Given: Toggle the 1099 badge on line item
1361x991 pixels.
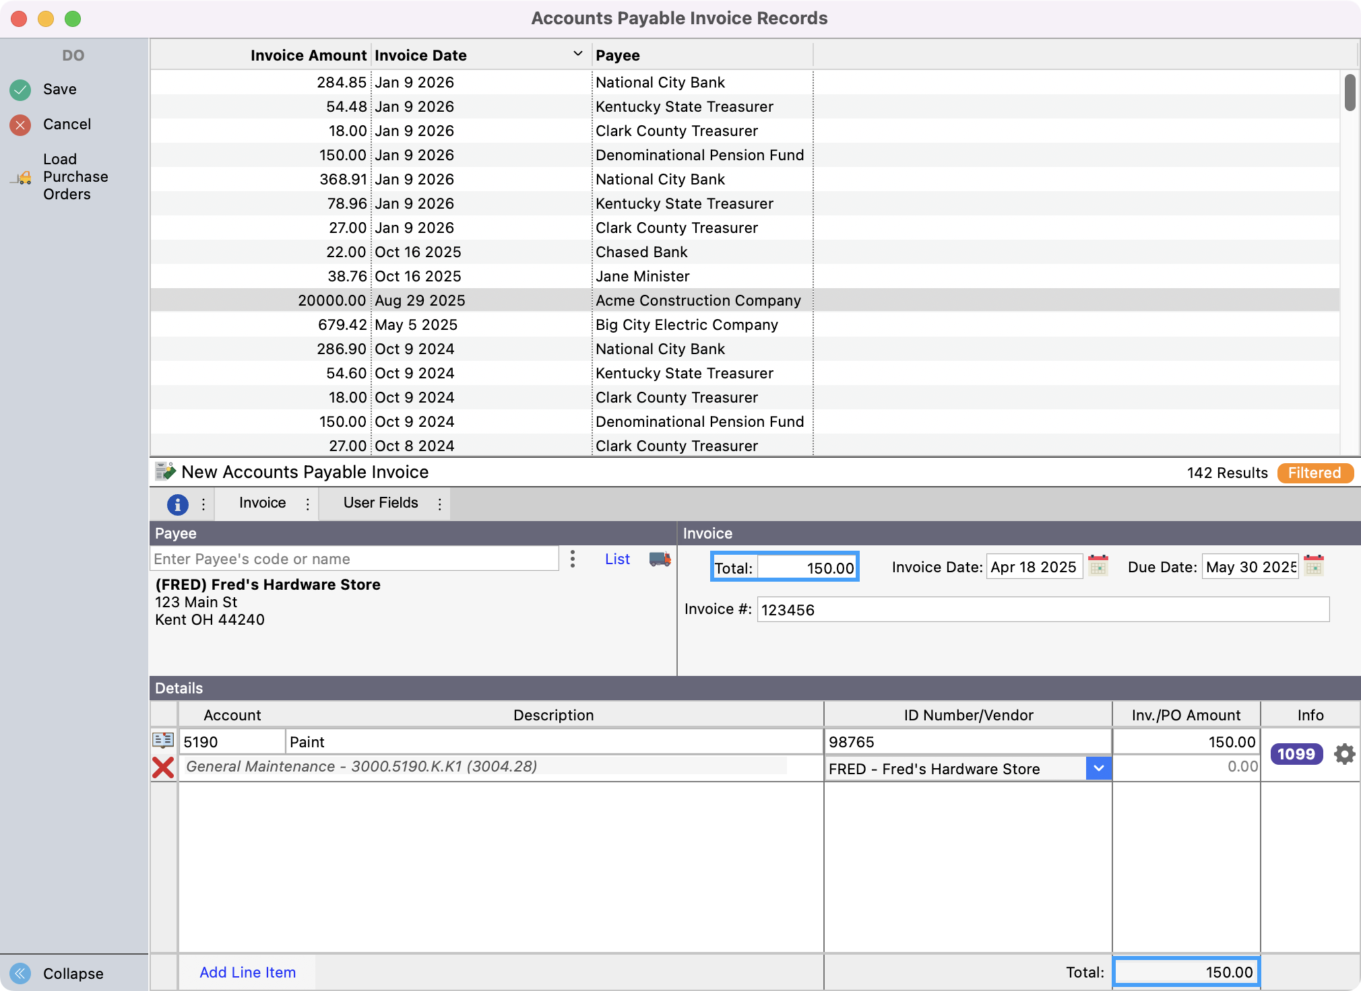Looking at the screenshot, I should (1296, 754).
